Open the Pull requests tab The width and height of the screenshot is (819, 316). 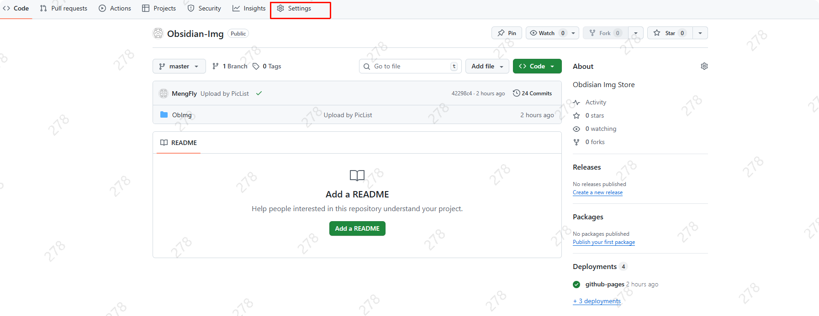[x=64, y=8]
